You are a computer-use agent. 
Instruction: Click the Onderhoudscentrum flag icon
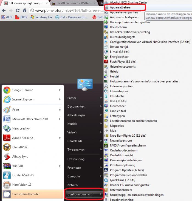click(x=106, y=150)
